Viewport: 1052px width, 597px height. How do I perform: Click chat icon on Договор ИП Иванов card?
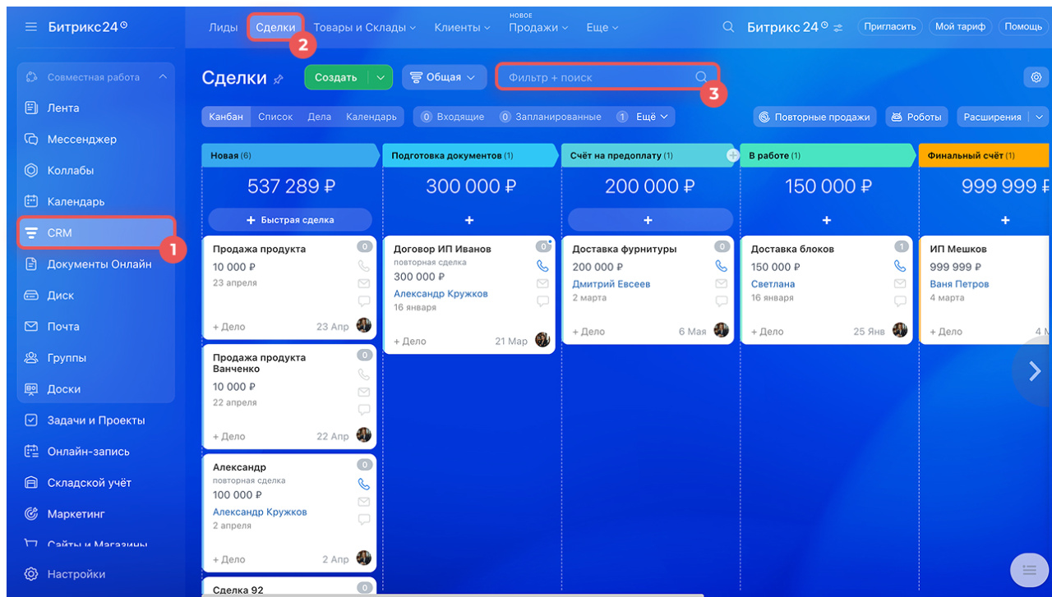pyautogui.click(x=542, y=301)
